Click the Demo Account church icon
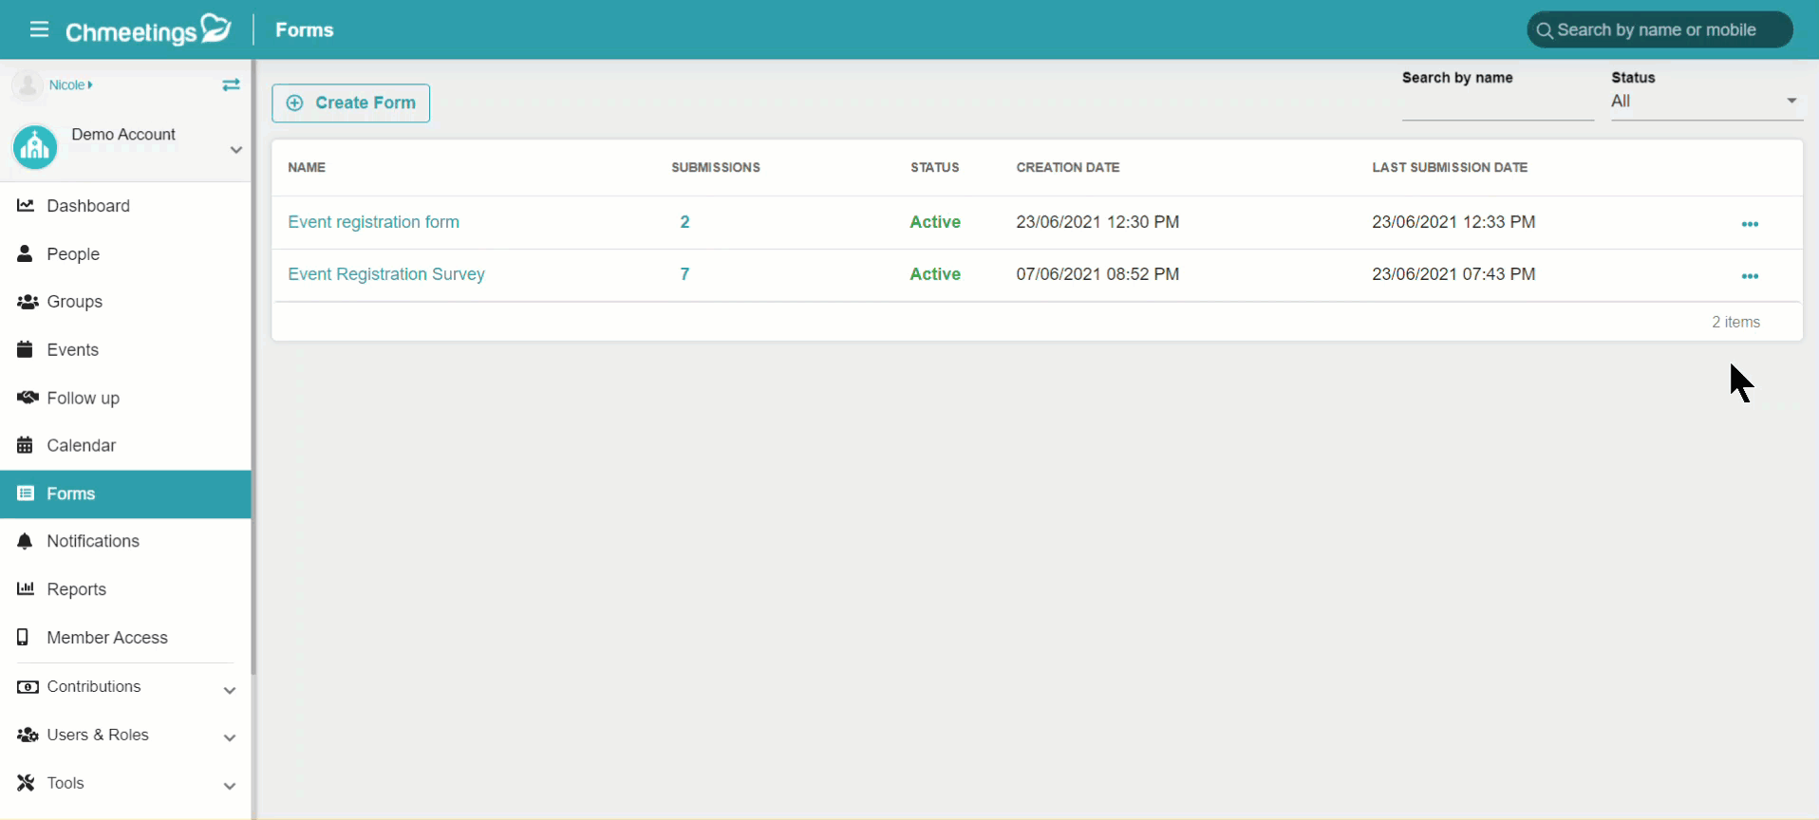This screenshot has height=820, width=1819. (35, 147)
